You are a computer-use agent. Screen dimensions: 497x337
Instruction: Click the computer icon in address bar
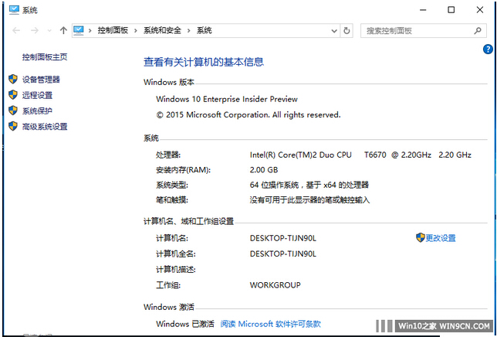pos(79,30)
